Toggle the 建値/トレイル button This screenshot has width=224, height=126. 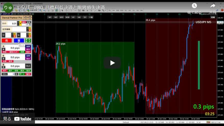pos(14,52)
